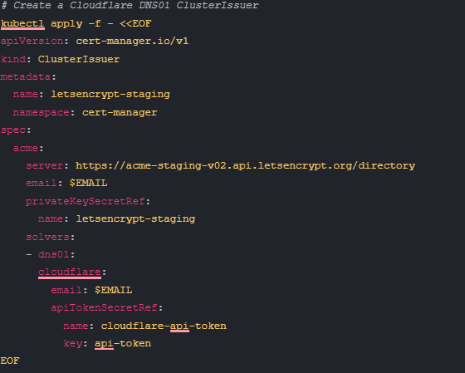Click the underlined kubectl command word

(x=22, y=24)
